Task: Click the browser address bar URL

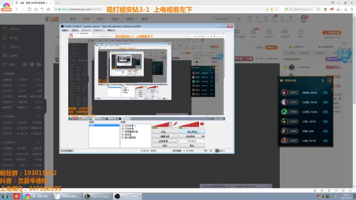Action: tap(81, 9)
